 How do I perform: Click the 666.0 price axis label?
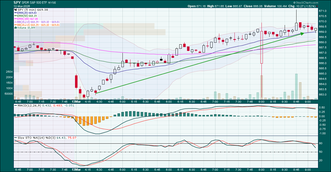(323, 63)
